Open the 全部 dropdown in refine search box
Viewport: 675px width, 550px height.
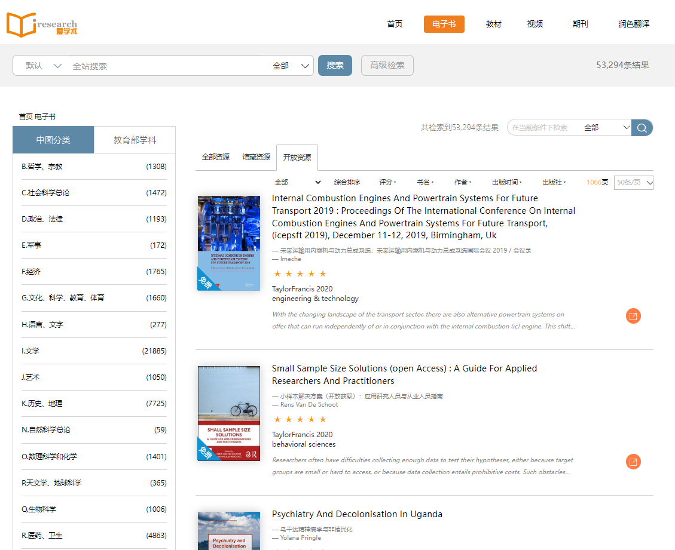[x=607, y=128]
